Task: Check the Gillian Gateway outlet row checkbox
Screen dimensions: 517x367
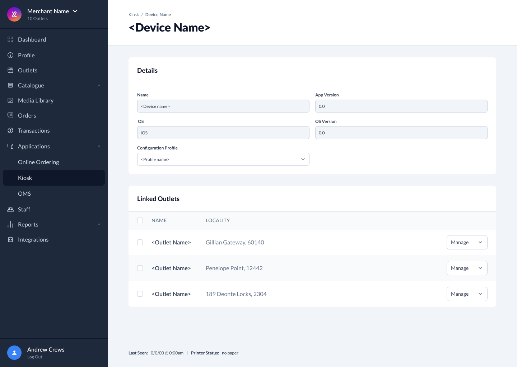Action: [x=140, y=242]
